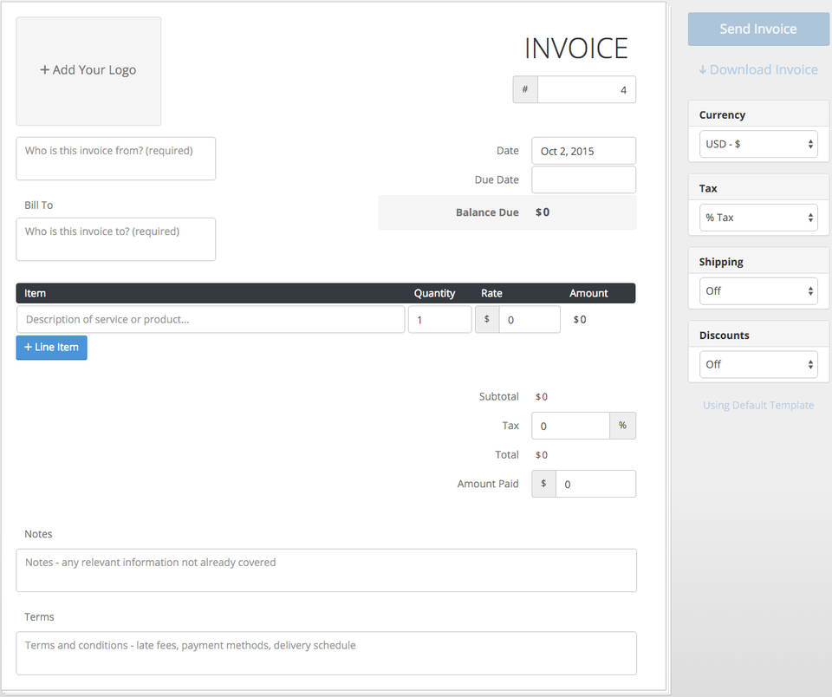Click the Add Your Logo placeholder
Image resolution: width=832 pixels, height=697 pixels.
tap(88, 70)
